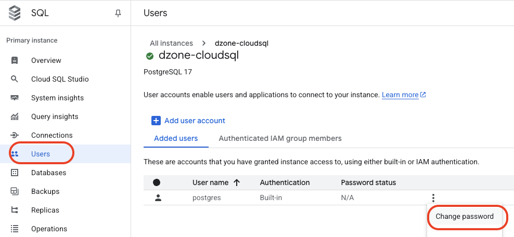Viewport: 514px width, 237px height.
Task: Click the black circle icon in table header
Action: 157,182
